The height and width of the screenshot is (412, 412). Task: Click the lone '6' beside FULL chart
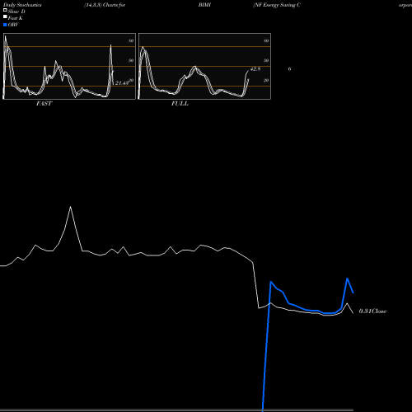tap(289, 69)
